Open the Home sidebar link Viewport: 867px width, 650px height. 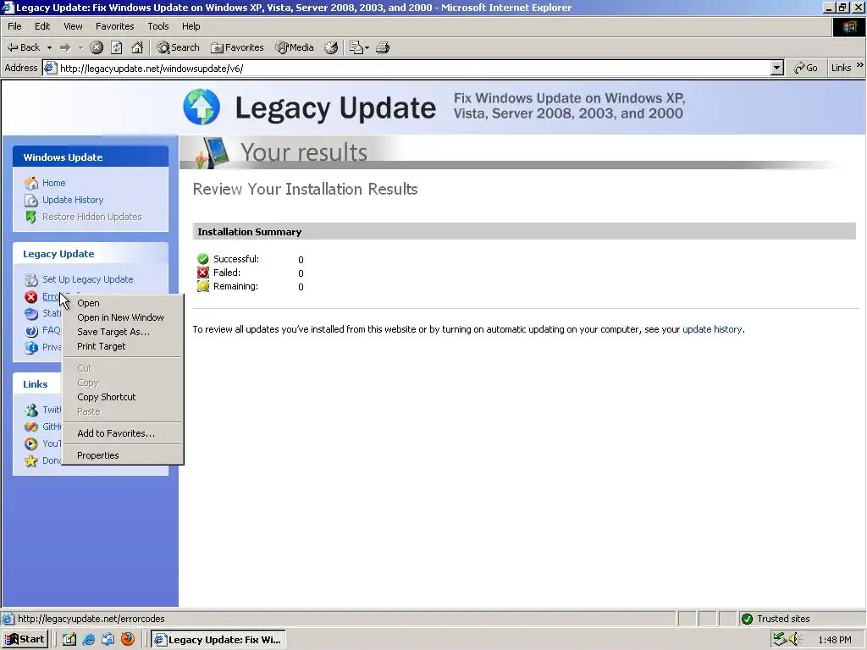tap(53, 183)
